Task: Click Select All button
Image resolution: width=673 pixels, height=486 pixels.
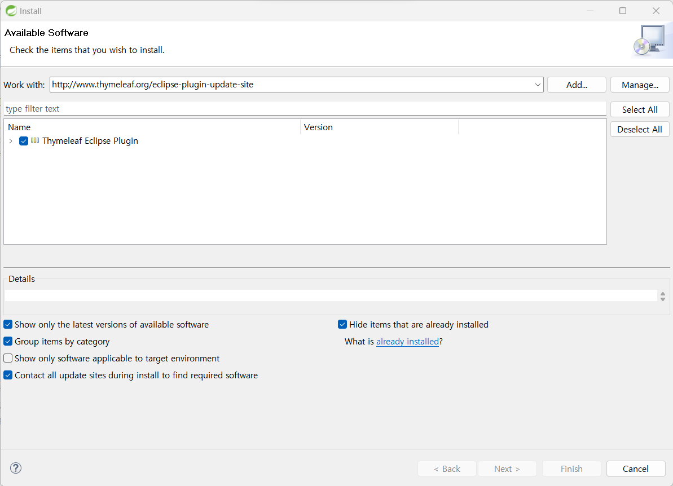Action: tap(640, 109)
